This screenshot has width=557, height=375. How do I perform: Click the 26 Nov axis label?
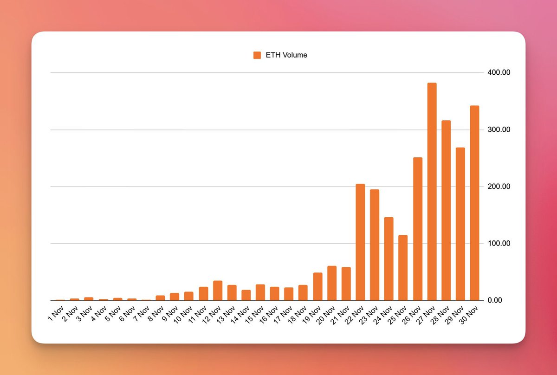point(412,314)
